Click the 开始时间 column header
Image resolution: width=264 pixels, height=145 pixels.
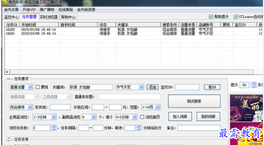(x=39, y=25)
